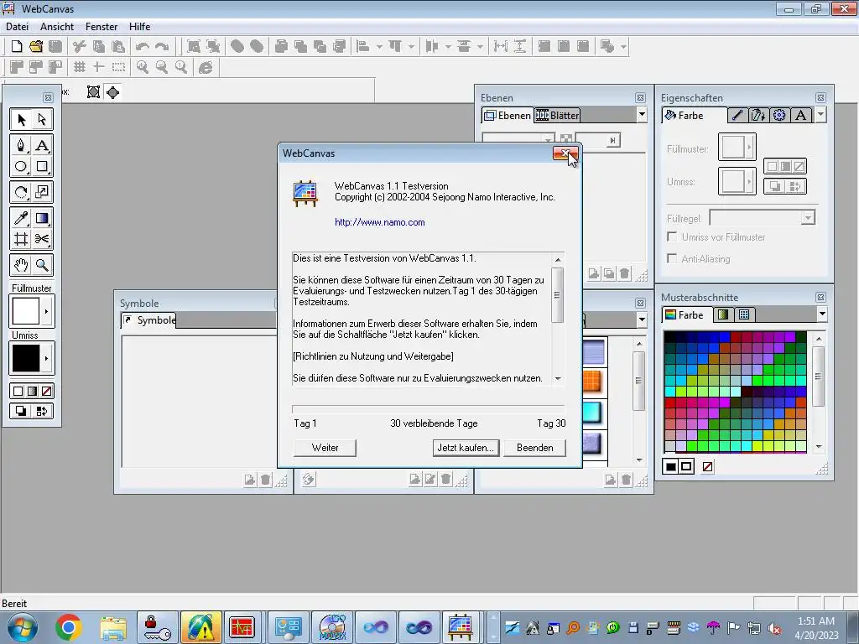Select the Gradient tool
The width and height of the screenshot is (859, 644).
pos(42,218)
